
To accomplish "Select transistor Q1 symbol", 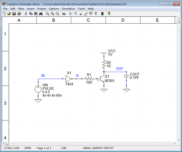I will 103,79.
